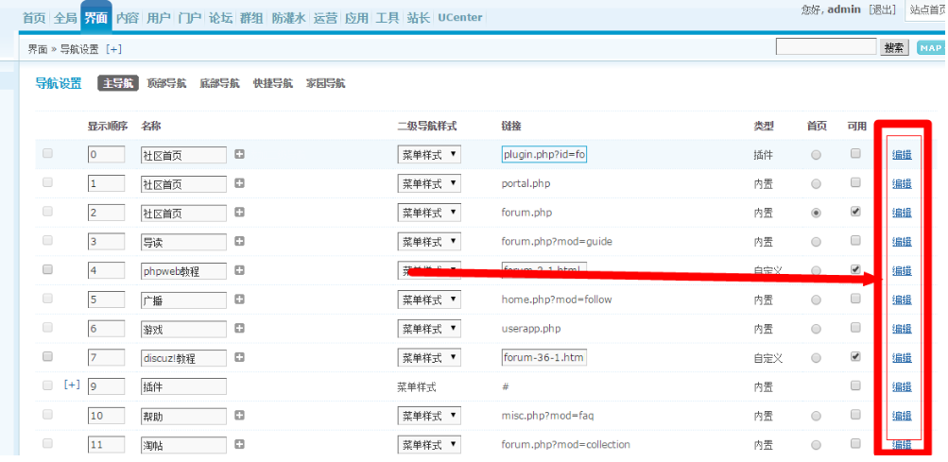Viewport: 948px width, 462px height.
Task: Open 菜单样式 dropdown for discuz!教程 row
Action: pyautogui.click(x=429, y=358)
